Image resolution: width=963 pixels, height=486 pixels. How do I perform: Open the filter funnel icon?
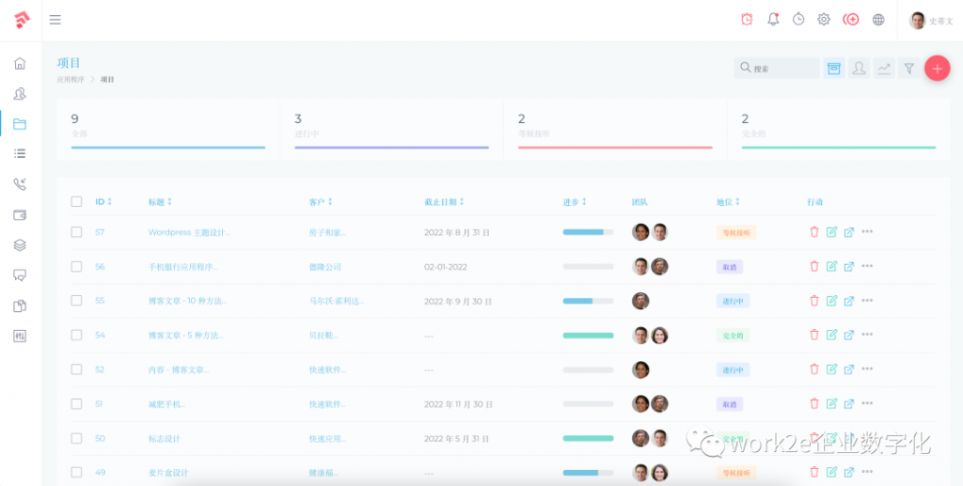pos(908,68)
